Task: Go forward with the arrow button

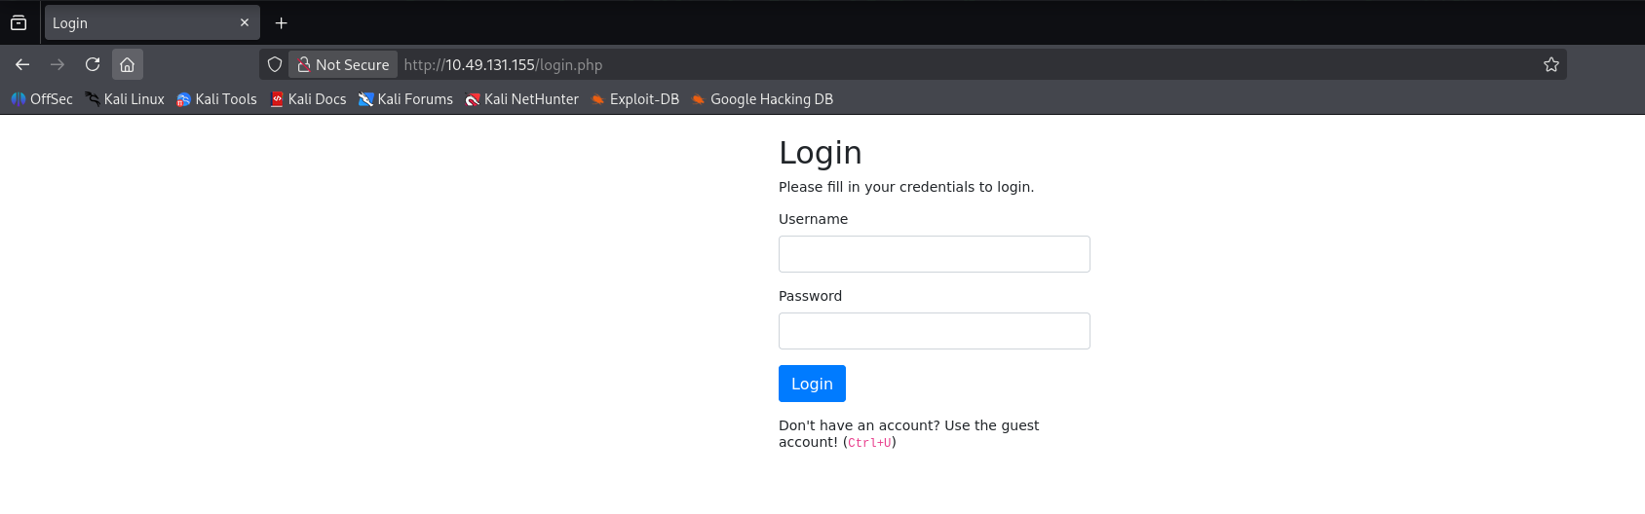Action: click(57, 64)
